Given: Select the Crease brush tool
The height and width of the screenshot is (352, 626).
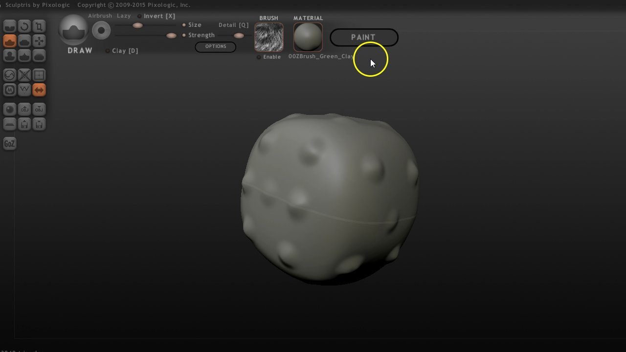Looking at the screenshot, I should pos(10,26).
